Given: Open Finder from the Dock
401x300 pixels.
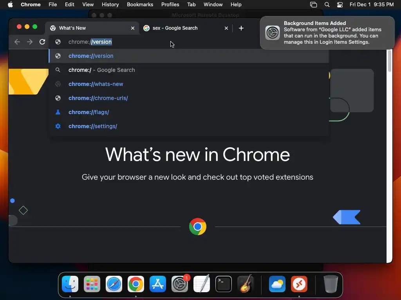Looking at the screenshot, I should (70, 284).
